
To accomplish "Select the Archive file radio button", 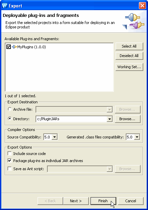I will click(x=10, y=109).
